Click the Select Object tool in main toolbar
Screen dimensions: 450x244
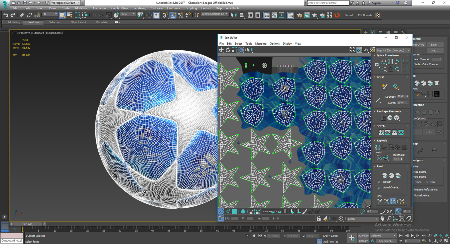(x=62, y=15)
